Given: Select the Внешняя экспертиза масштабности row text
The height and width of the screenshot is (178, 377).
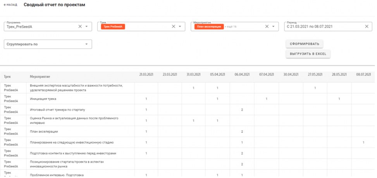Looking at the screenshot, I should click(x=76, y=88).
